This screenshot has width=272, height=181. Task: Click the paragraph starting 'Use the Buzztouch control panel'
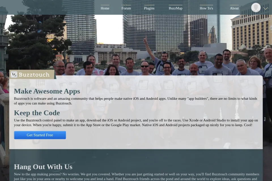pos(136,123)
